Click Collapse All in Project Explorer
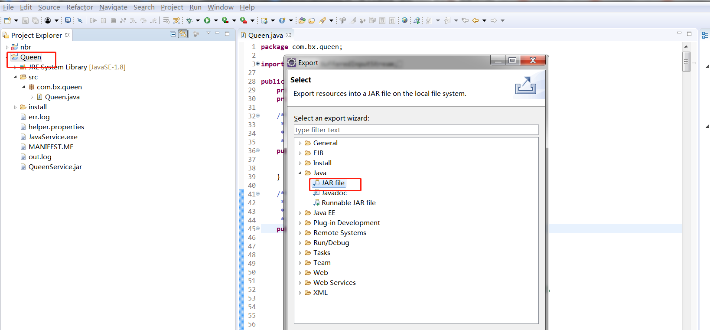The image size is (710, 330). (173, 34)
